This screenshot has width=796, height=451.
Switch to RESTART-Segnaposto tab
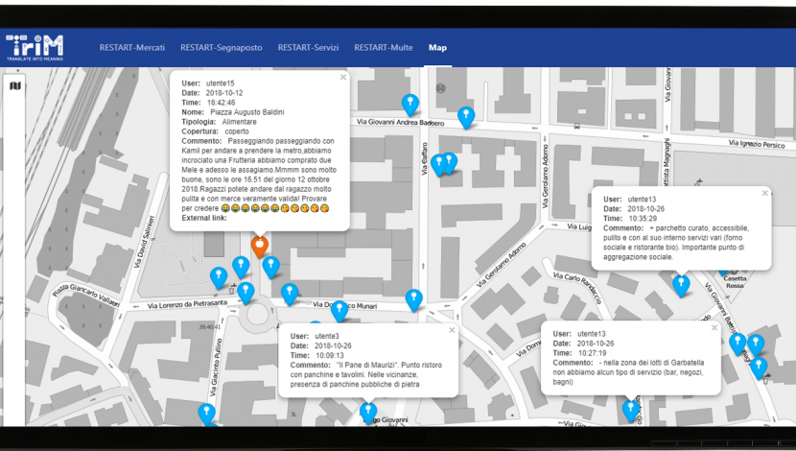[x=221, y=47]
